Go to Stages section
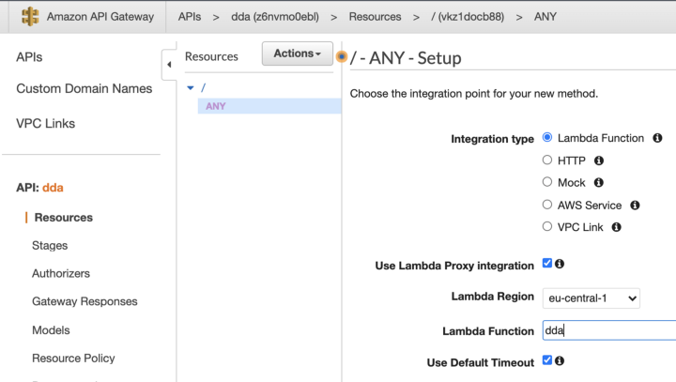The width and height of the screenshot is (676, 382). coord(50,246)
